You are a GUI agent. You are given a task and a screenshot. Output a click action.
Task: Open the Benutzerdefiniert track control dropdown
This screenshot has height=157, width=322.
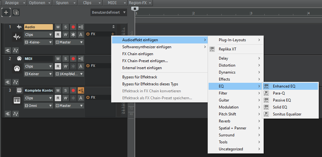point(109,12)
